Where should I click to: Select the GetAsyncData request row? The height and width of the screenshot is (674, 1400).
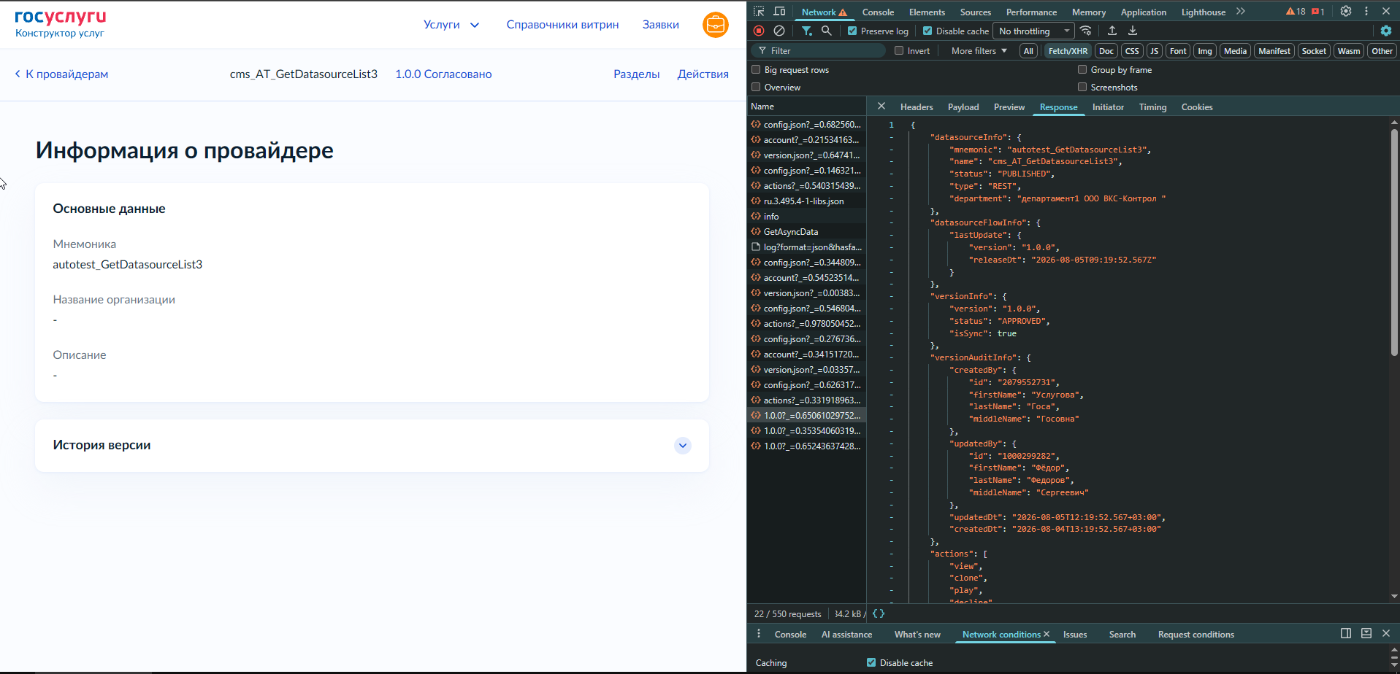(806, 231)
